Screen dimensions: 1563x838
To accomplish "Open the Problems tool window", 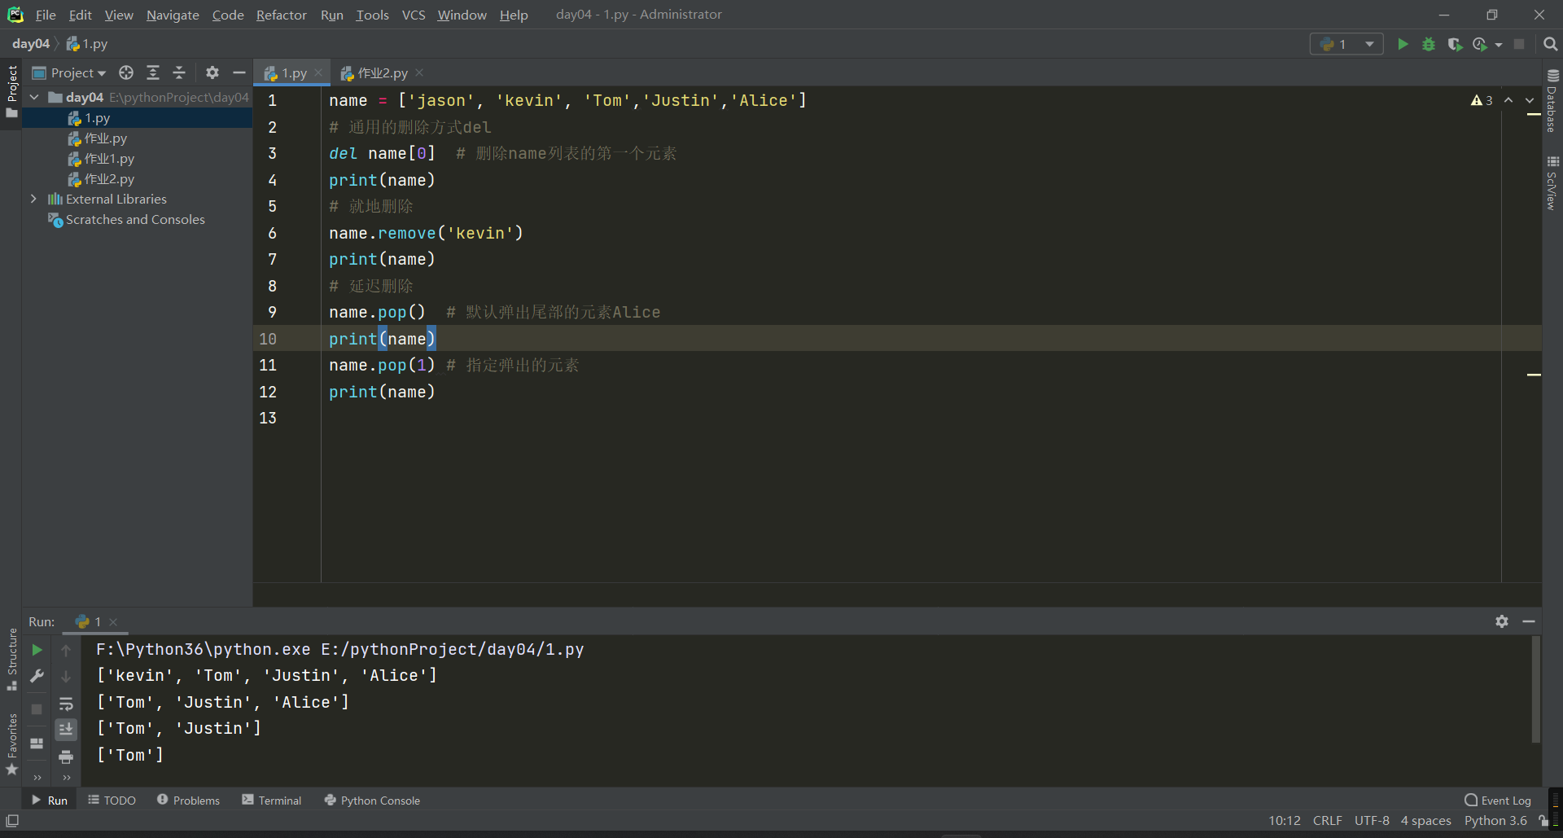I will [x=188, y=801].
